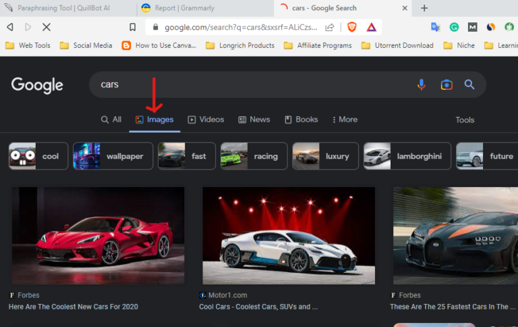
Task: Open the Tools filter options
Action: [x=465, y=120]
